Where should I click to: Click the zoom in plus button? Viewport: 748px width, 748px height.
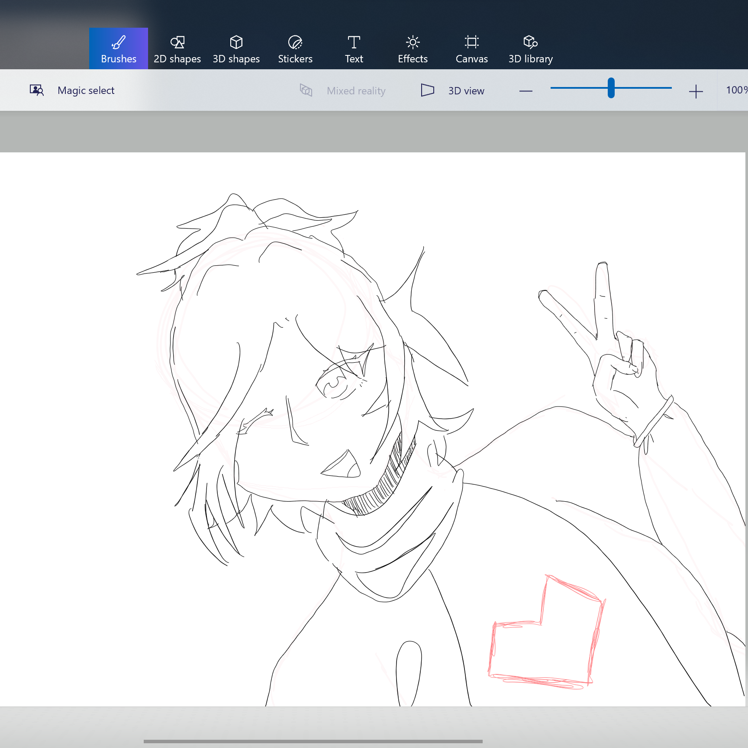pyautogui.click(x=696, y=91)
